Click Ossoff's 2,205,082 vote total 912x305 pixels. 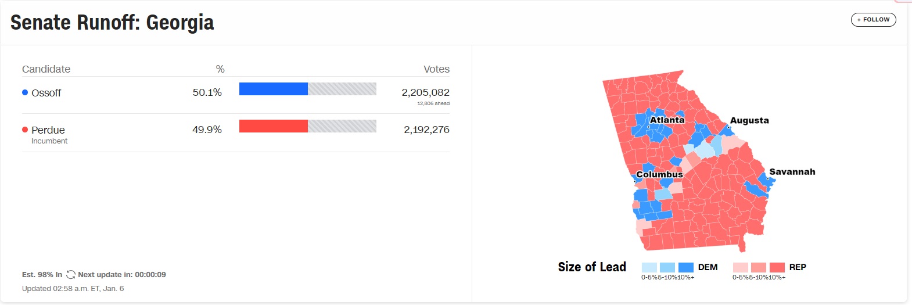click(x=426, y=92)
